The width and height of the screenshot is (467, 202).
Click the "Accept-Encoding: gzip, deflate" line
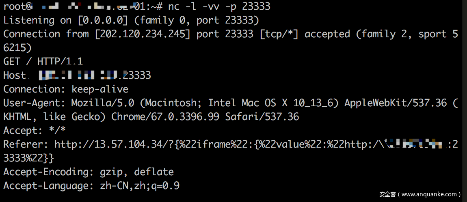(88, 172)
